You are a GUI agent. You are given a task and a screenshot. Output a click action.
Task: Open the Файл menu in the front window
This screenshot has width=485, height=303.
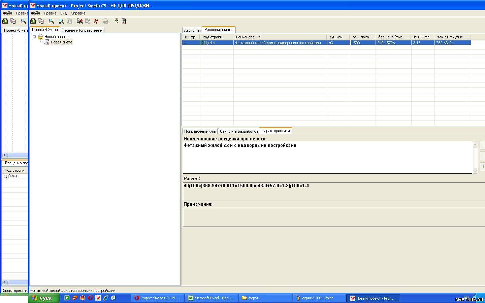coord(35,13)
